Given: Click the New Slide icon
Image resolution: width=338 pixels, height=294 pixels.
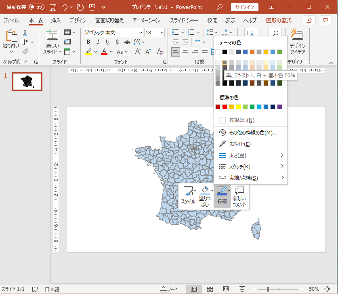Looking at the screenshot, I should pyautogui.click(x=52, y=34).
